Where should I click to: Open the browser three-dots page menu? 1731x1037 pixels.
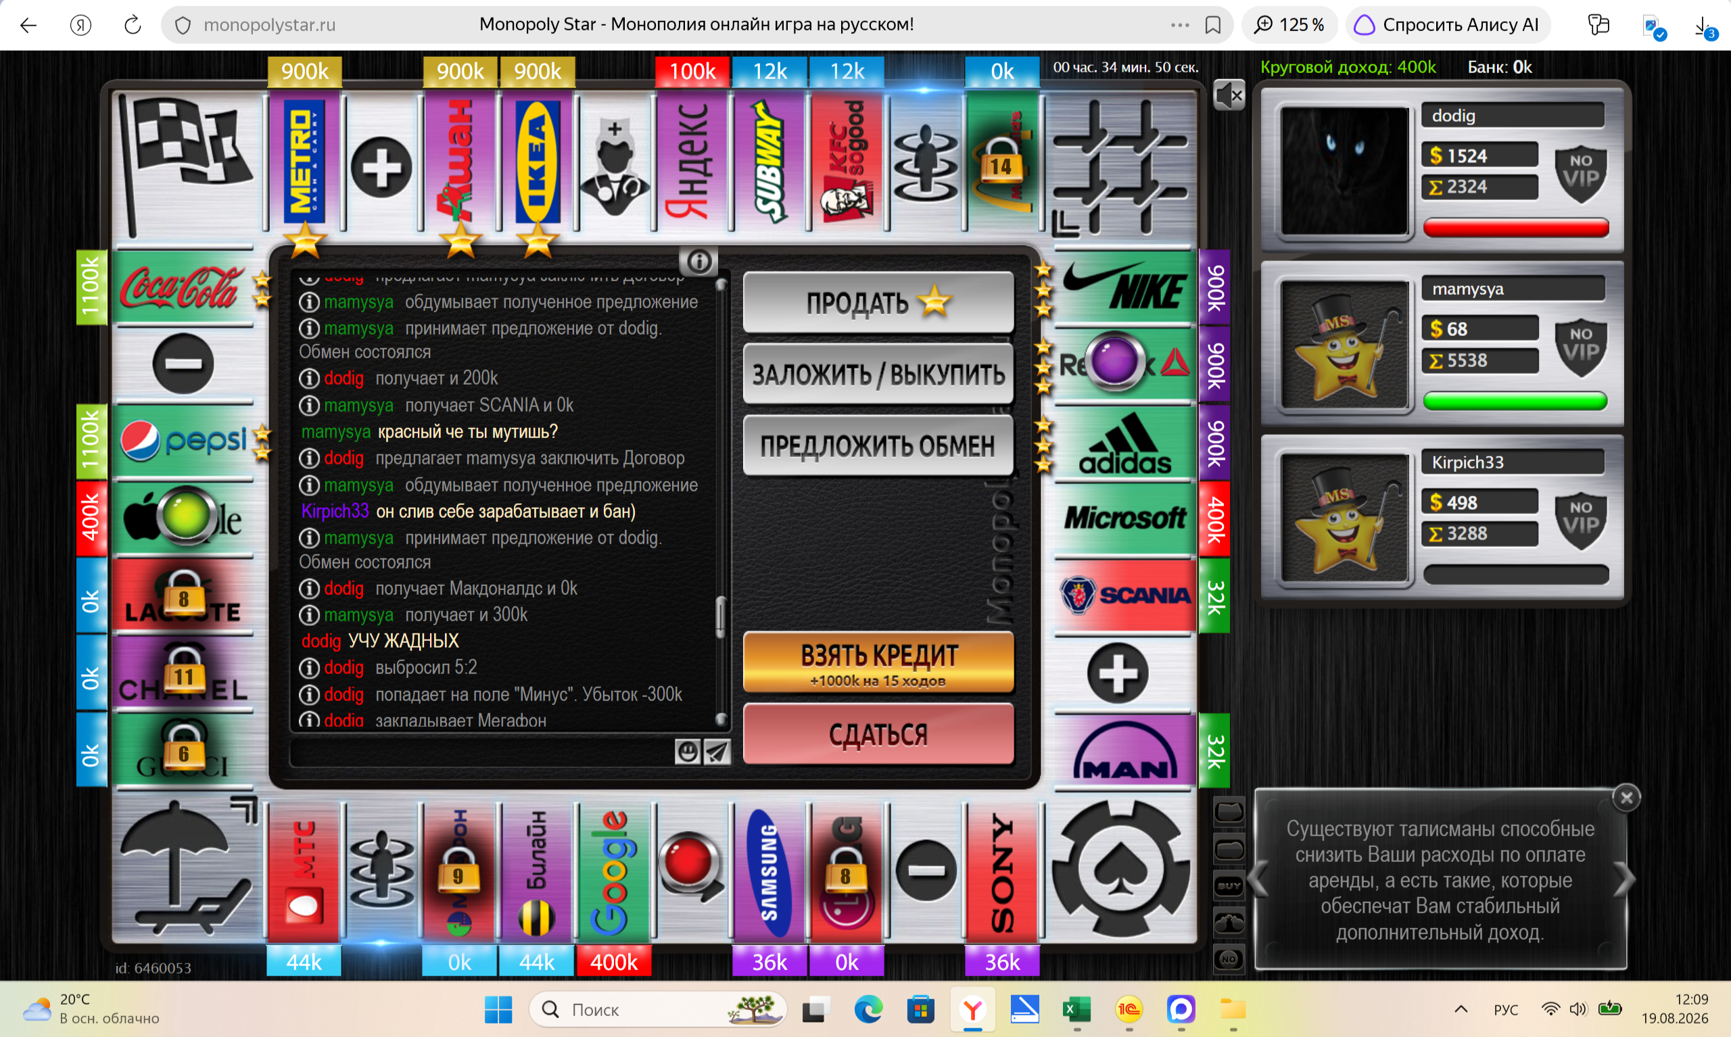click(1180, 25)
